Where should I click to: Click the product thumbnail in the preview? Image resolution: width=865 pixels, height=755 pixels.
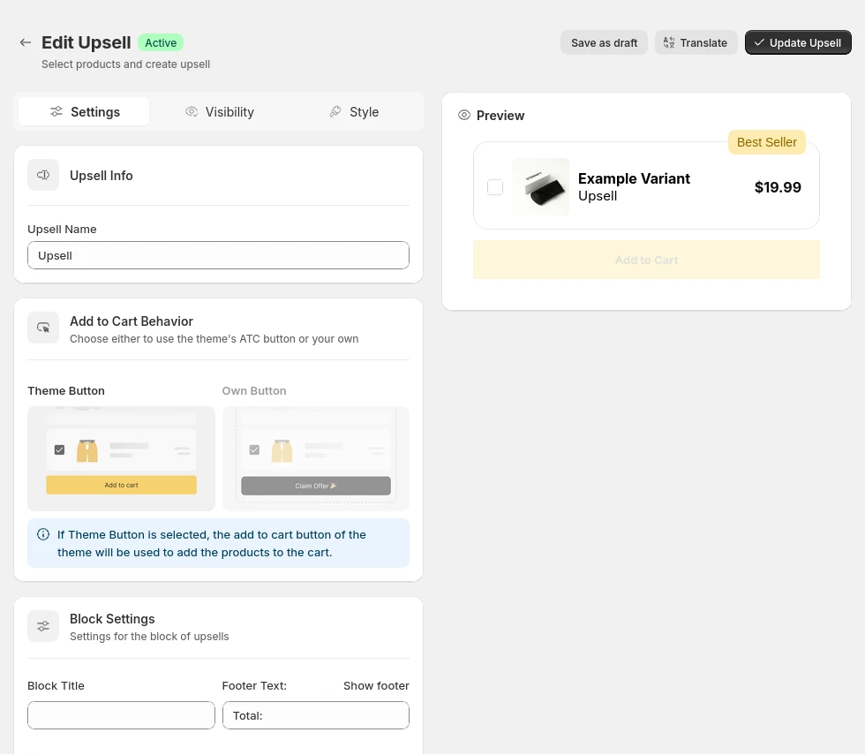pyautogui.click(x=540, y=186)
